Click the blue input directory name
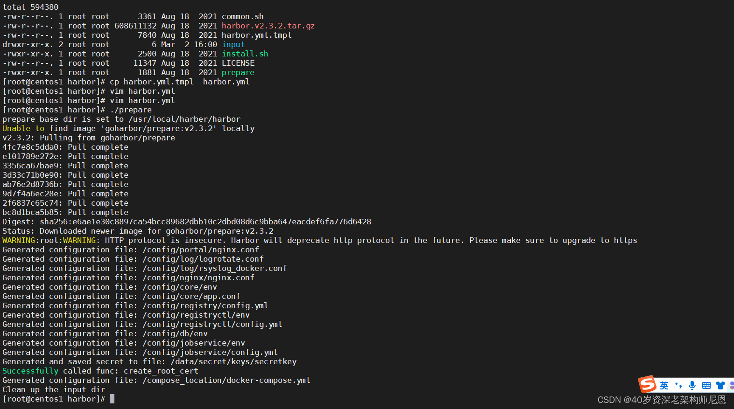The height and width of the screenshot is (409, 734). tap(233, 44)
